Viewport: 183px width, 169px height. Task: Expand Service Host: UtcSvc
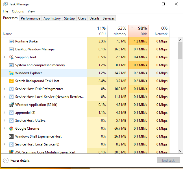pyautogui.click(x=5, y=121)
